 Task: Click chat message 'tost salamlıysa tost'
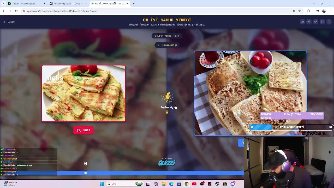click(24, 165)
